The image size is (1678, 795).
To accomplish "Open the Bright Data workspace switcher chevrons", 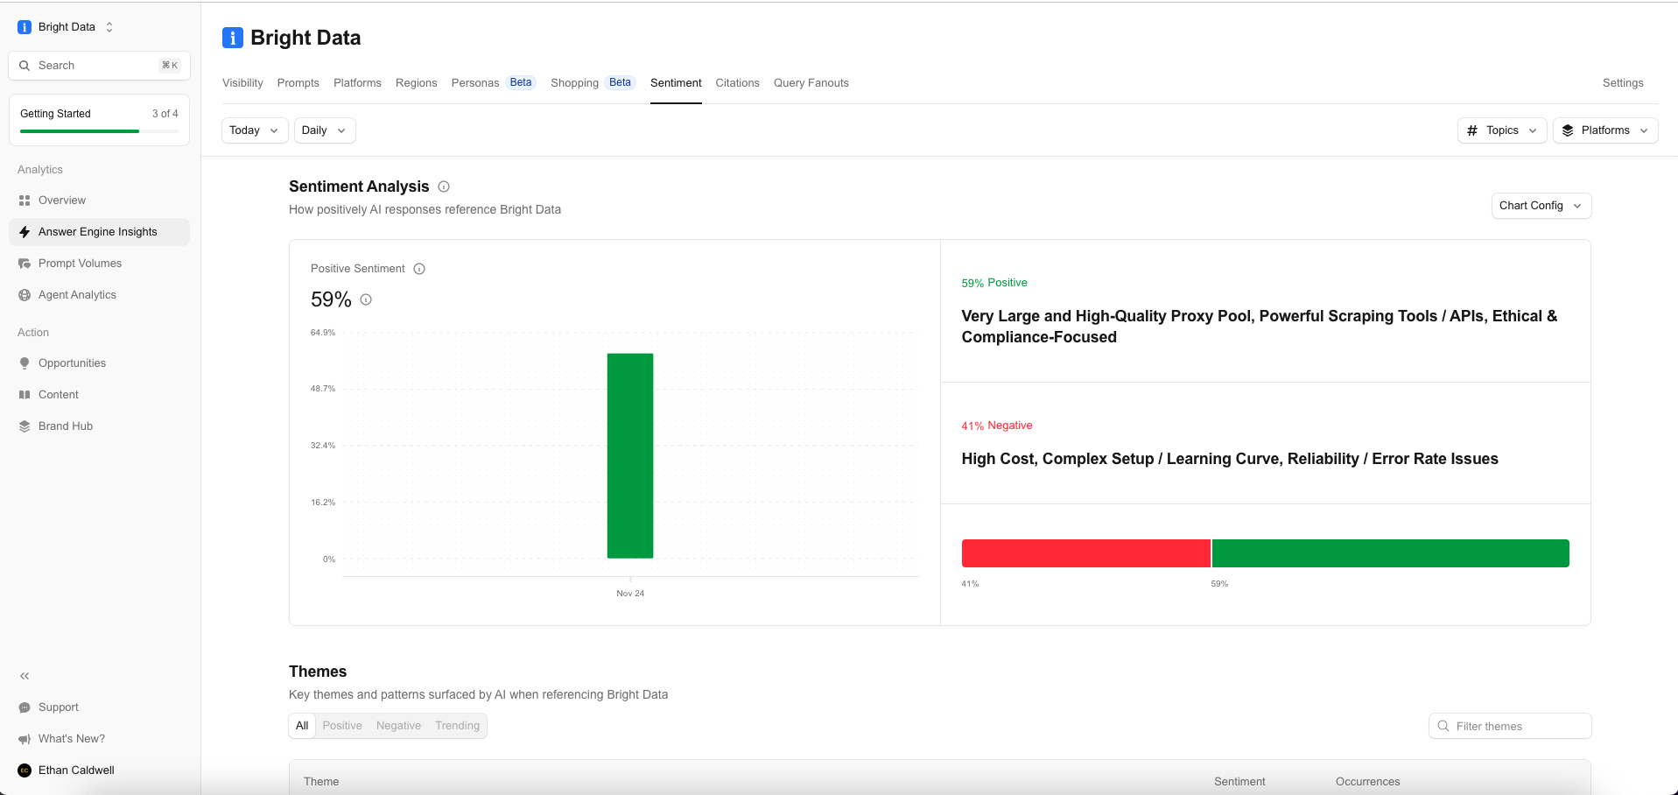I will (x=109, y=27).
